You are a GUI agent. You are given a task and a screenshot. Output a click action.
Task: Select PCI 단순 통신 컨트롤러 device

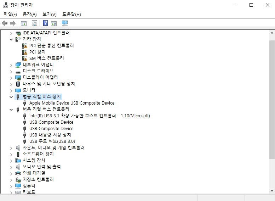tap(52, 46)
